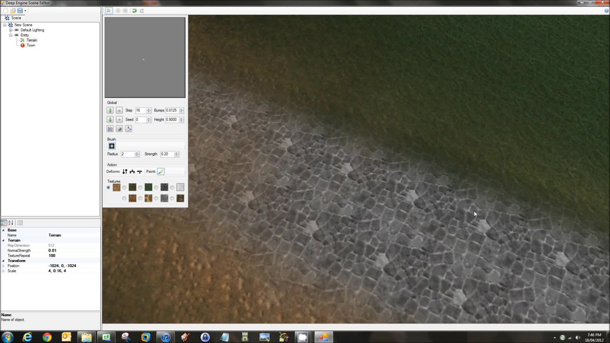The width and height of the screenshot is (610, 343).
Task: Click the paint texture brush tool
Action: 160,171
